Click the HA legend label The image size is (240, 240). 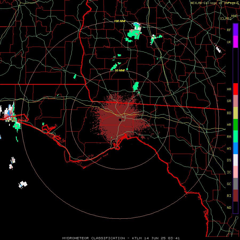click(229, 89)
